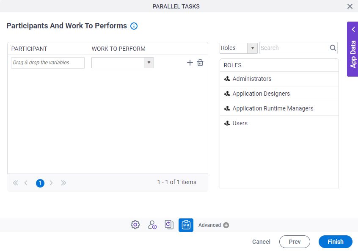Click the PARTICIPANT column header
This screenshot has width=358, height=251.
pyautogui.click(x=29, y=49)
